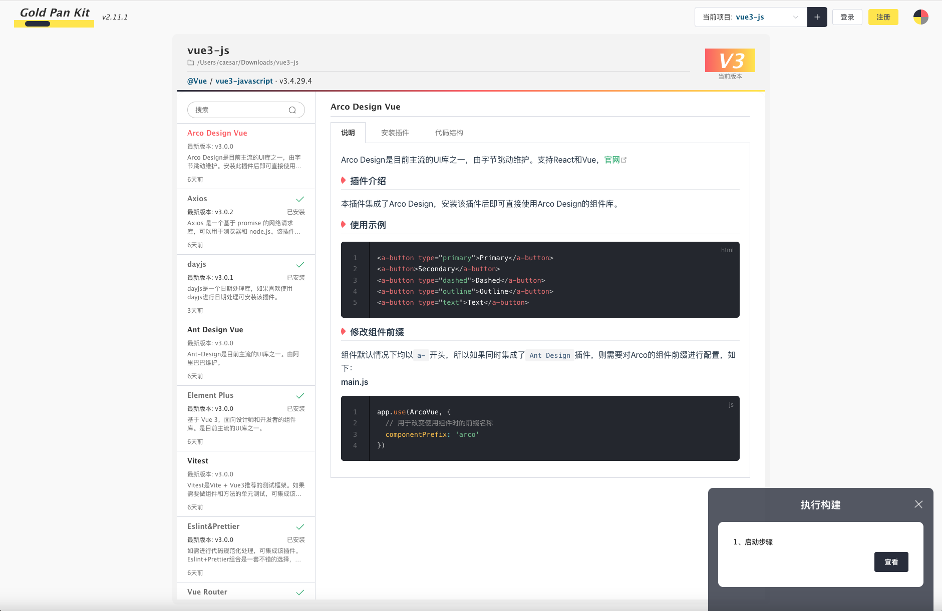This screenshot has width=942, height=611.
Task: Click the plus button to add project
Action: [x=817, y=17]
